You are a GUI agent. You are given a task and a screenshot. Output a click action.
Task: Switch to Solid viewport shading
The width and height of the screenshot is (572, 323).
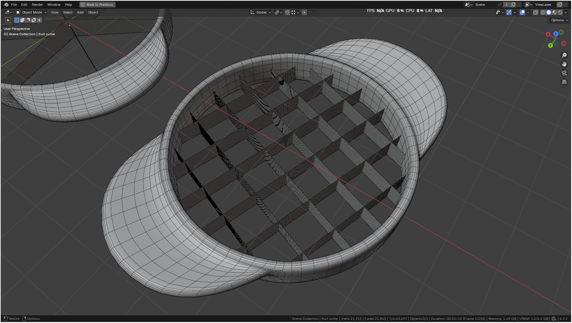coord(549,12)
